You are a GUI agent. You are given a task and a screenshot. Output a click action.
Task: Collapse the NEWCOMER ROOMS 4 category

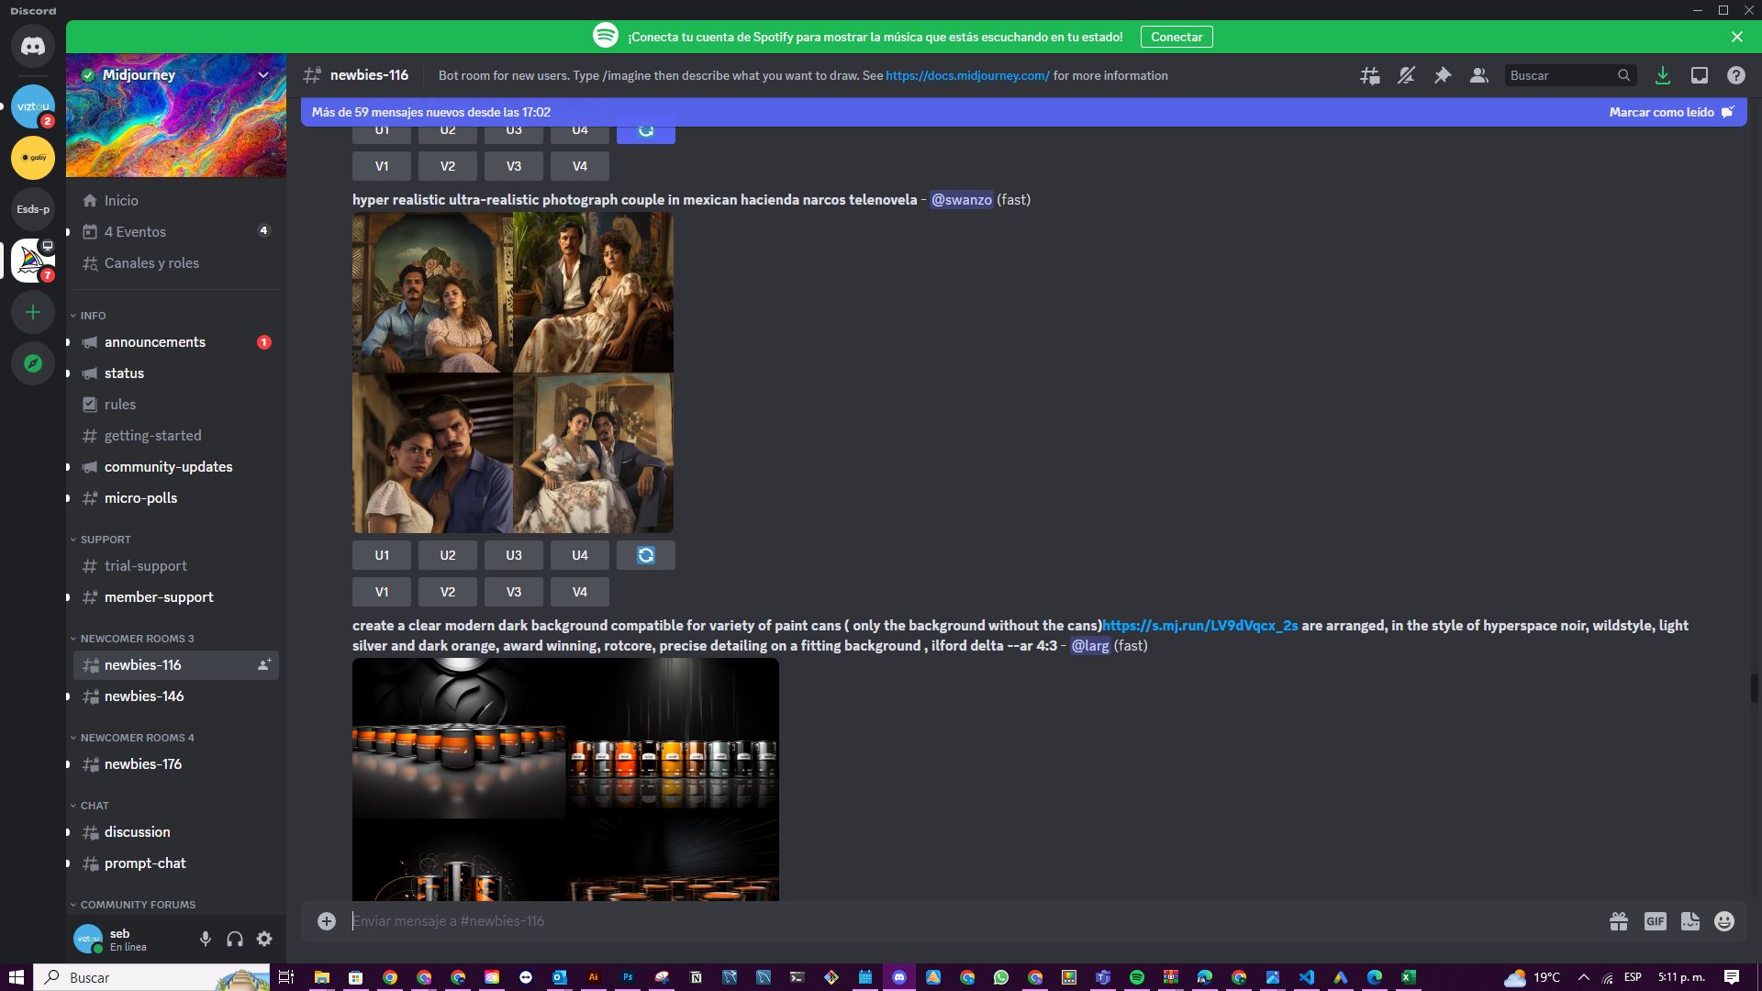(x=136, y=738)
